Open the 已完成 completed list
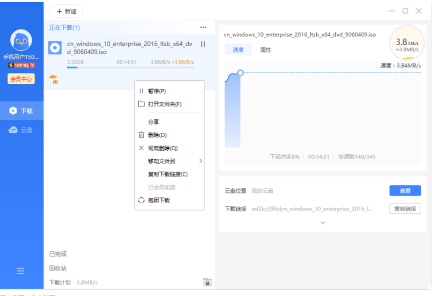Viewport: 432px width, 296px height. tap(58, 254)
